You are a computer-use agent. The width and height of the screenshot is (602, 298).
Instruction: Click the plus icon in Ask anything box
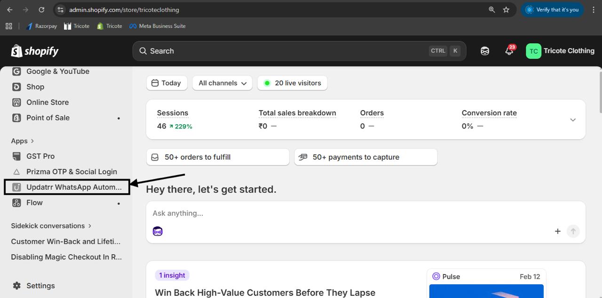[x=558, y=231]
